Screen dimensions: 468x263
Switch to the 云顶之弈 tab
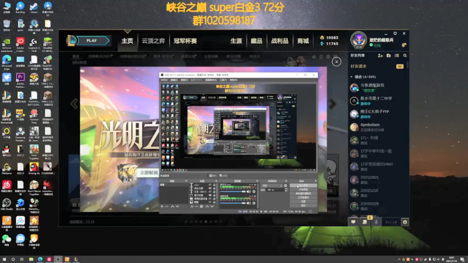click(x=153, y=41)
